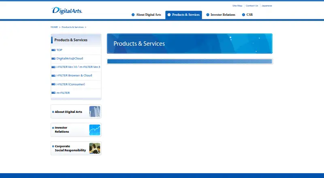Open the Investor Relations nav tab
Screen dimensions: 324x178
[x=221, y=15]
